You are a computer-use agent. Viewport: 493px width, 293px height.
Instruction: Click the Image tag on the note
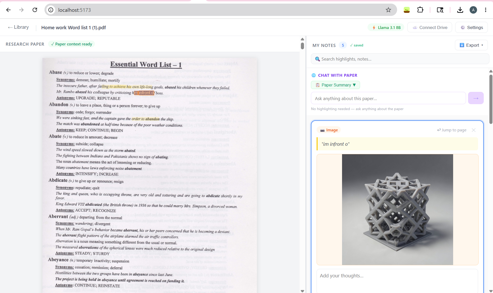click(x=329, y=130)
